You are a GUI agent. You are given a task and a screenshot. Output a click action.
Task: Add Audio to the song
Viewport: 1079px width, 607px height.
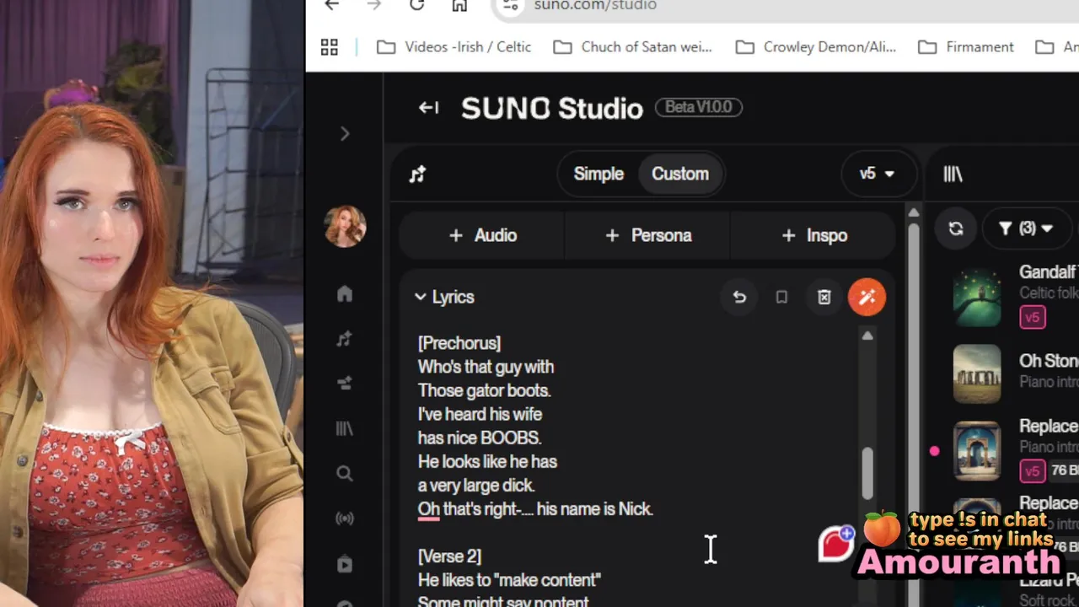tap(482, 235)
